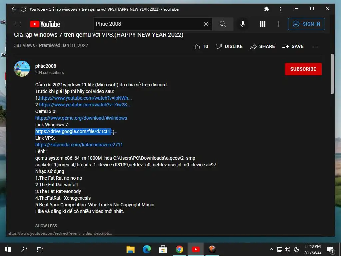Viewport: 341px width, 256px height.
Task: Clear the search text with X icon
Action: pos(206,24)
